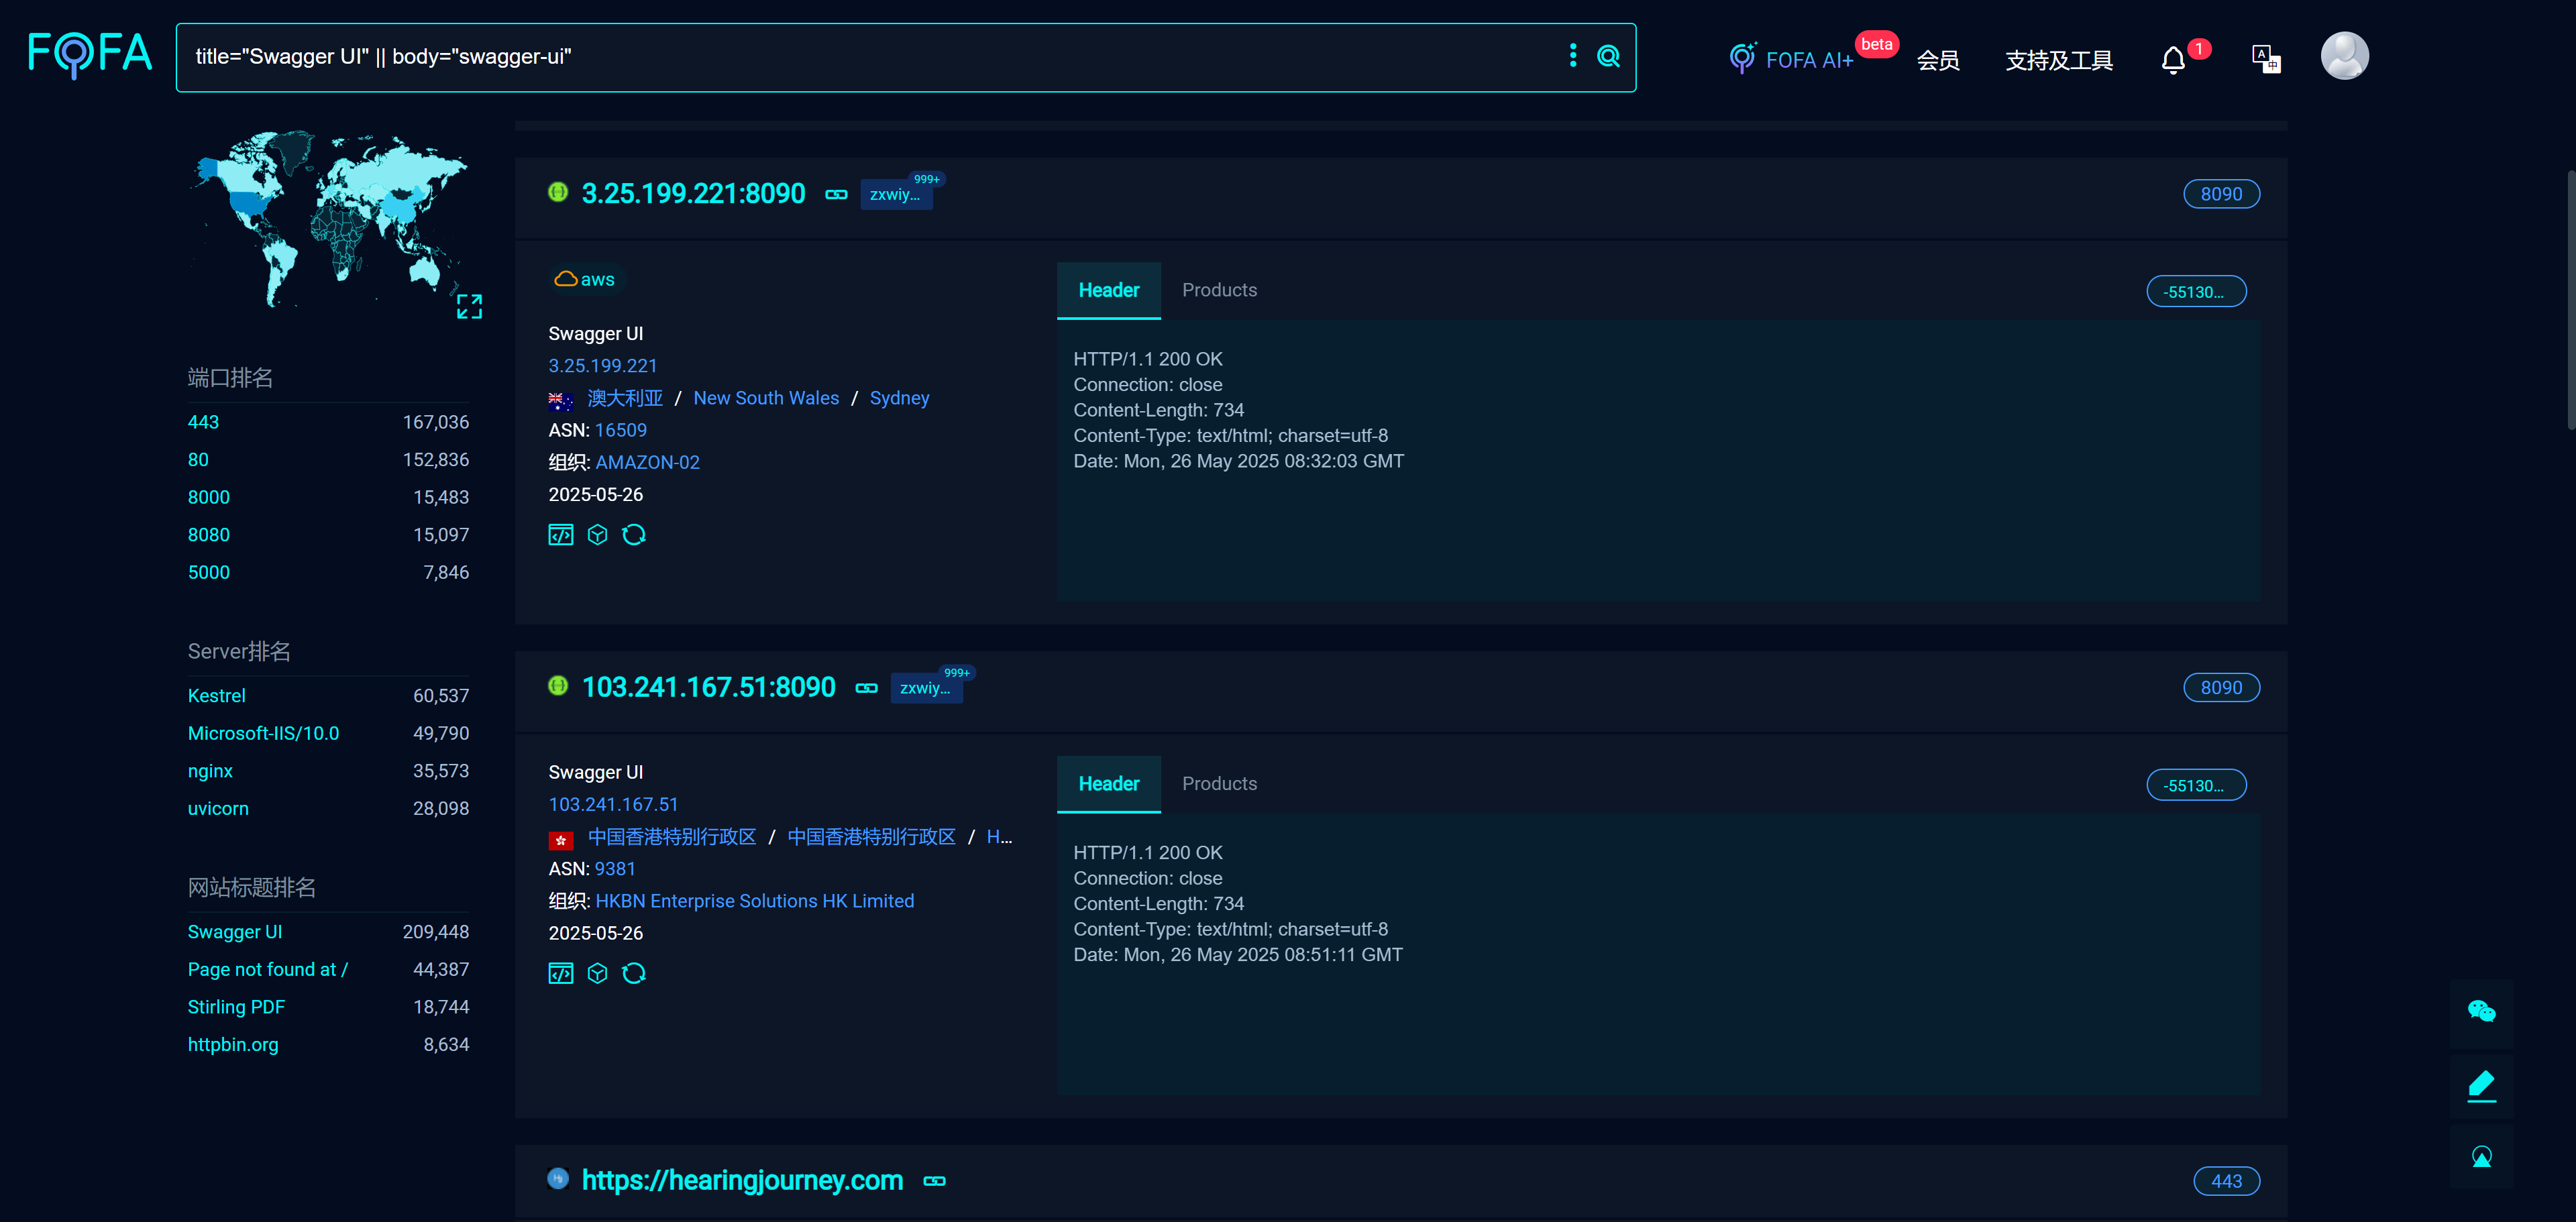Viewport: 2576px width, 1222px height.
Task: Click 8090 port badge of 103.241.167.51
Action: tap(2221, 688)
